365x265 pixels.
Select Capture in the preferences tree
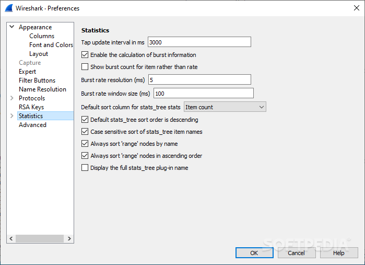30,63
